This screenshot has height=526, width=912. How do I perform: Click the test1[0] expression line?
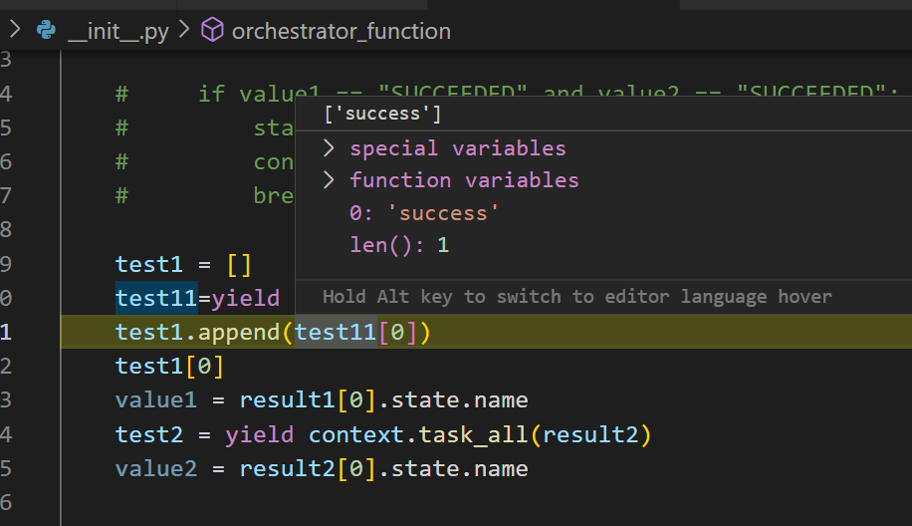[x=169, y=367]
